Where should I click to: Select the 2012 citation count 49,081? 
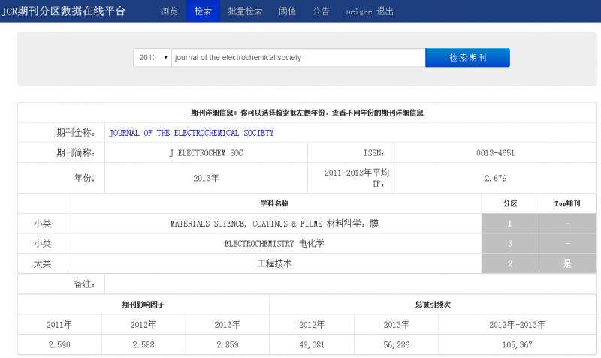click(312, 344)
